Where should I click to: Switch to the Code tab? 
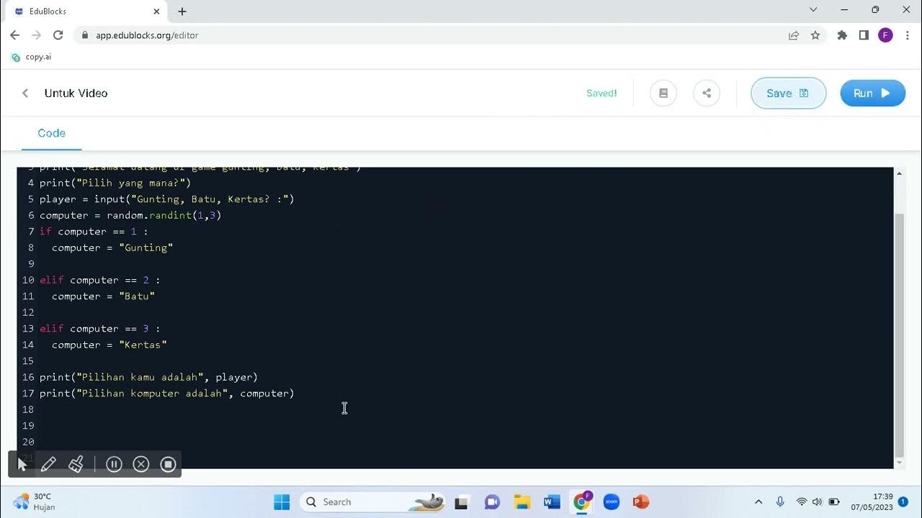[x=51, y=133]
